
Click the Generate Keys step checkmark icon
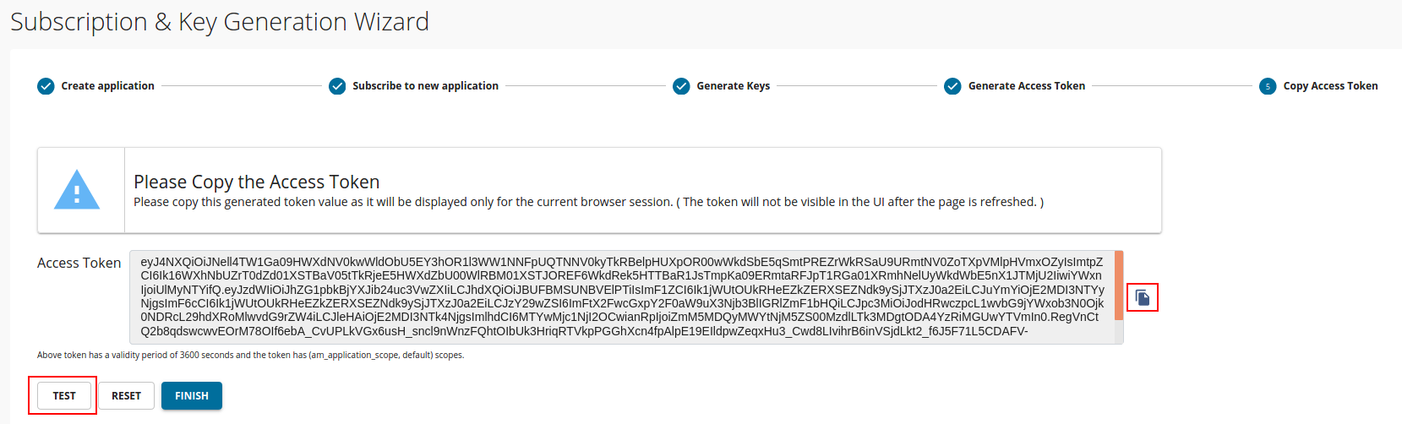(681, 86)
